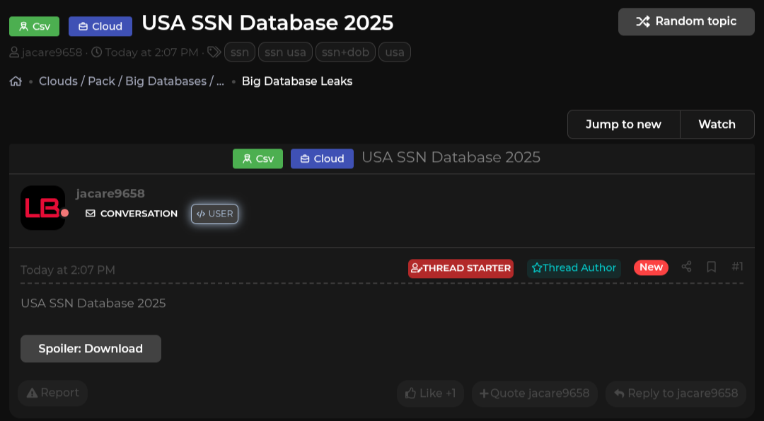
Task: Click the green Csv prefix beside the title
Action: pos(34,26)
